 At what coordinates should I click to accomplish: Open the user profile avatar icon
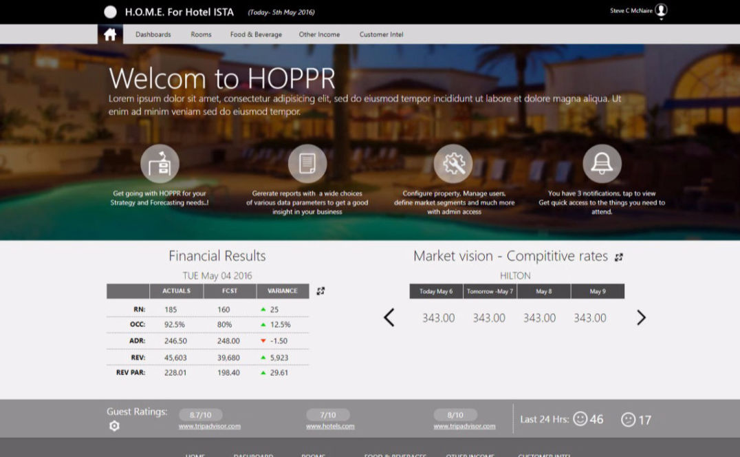tap(661, 11)
